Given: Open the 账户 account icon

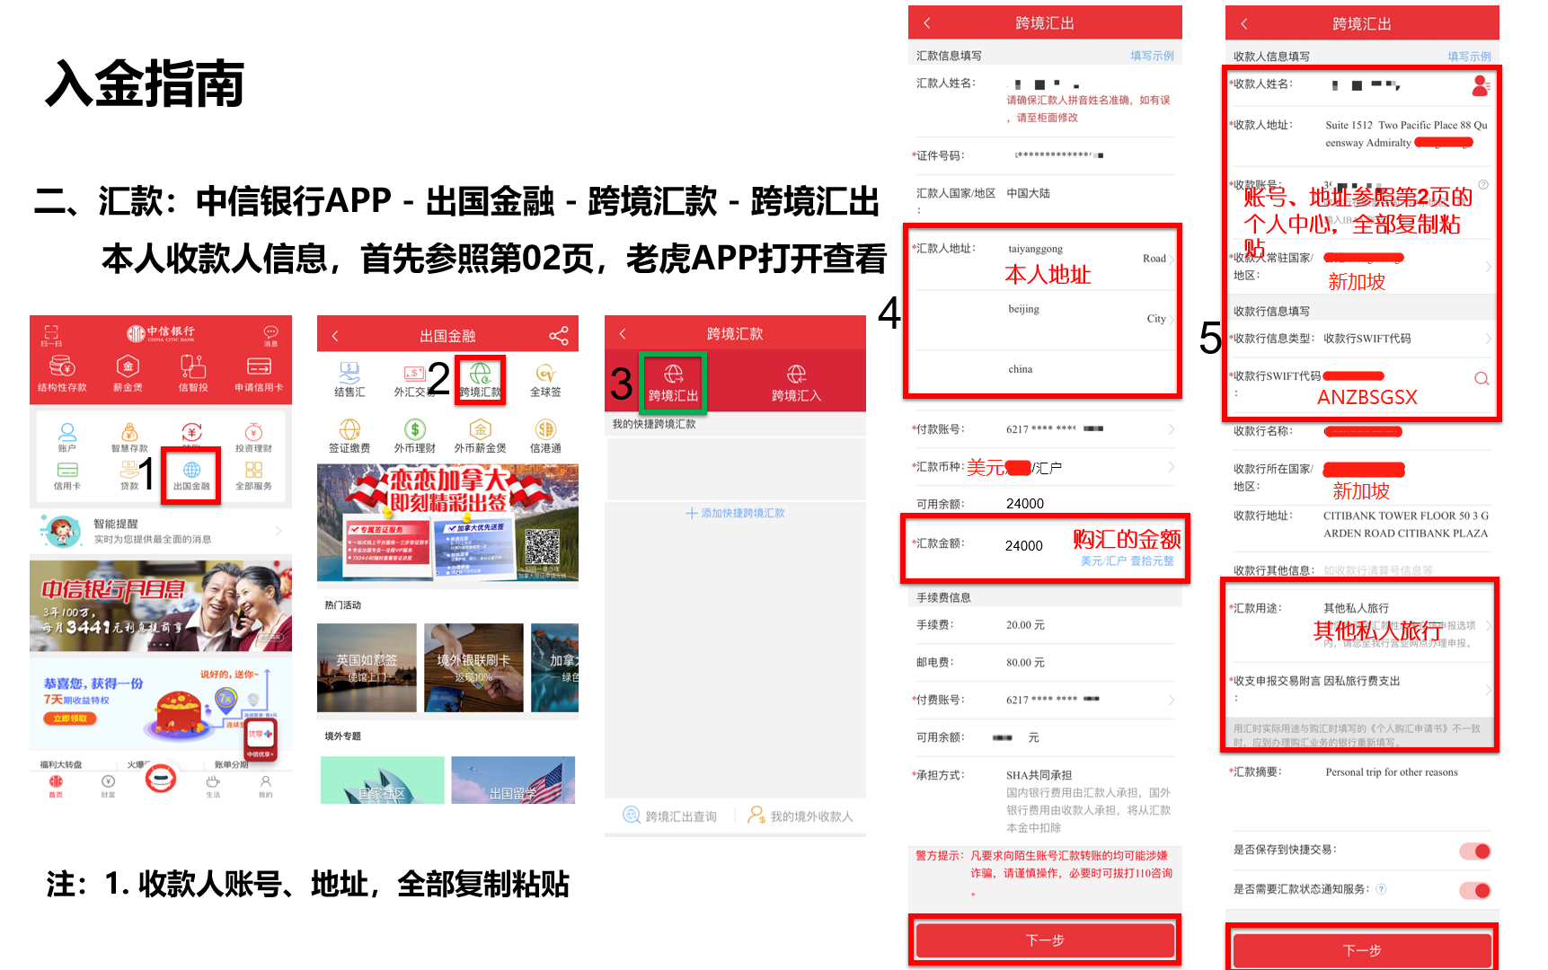Looking at the screenshot, I should click(67, 437).
